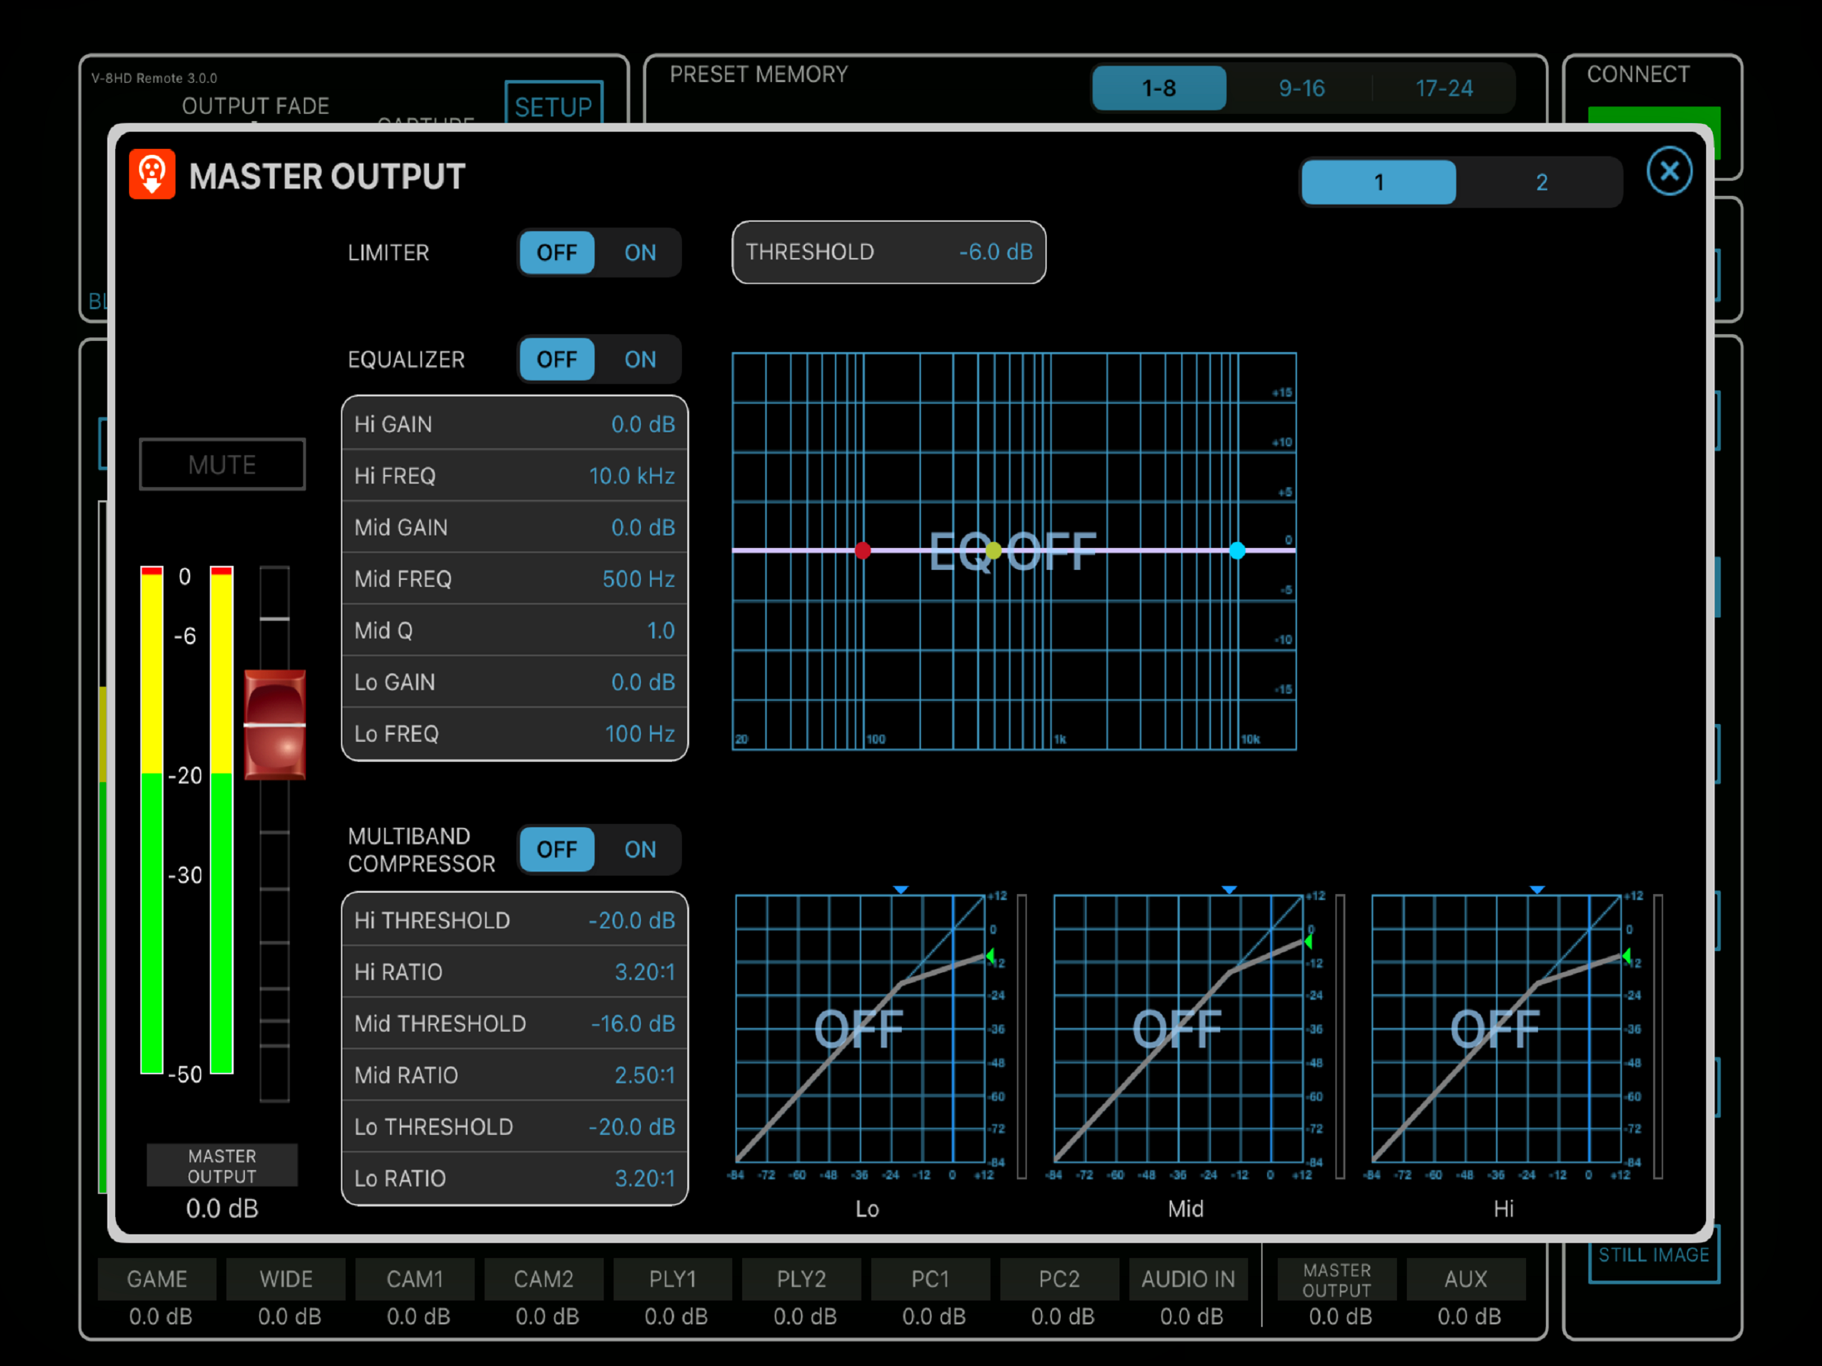Viewport: 1822px width, 1366px height.
Task: Click the Mid compressor green output marker
Action: [1308, 941]
